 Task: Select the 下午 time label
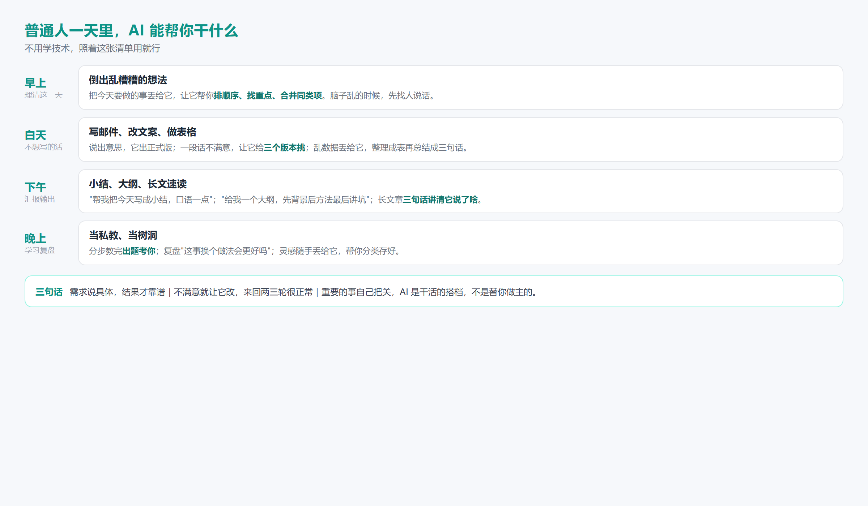[35, 187]
